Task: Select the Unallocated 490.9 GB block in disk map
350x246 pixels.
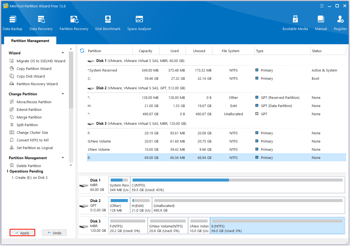Action: pyautogui.click(x=248, y=205)
